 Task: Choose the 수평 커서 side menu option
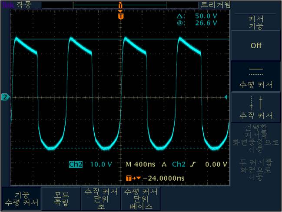pos(256,77)
